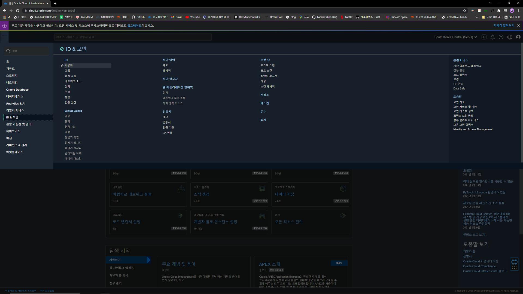Click the help question mark icon
Screen dimensions: 523x294
coord(501,37)
